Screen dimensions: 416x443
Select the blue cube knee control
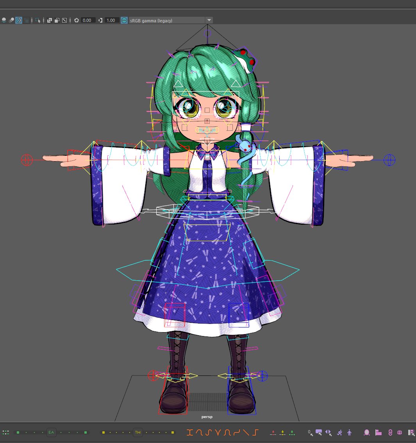pos(239,315)
